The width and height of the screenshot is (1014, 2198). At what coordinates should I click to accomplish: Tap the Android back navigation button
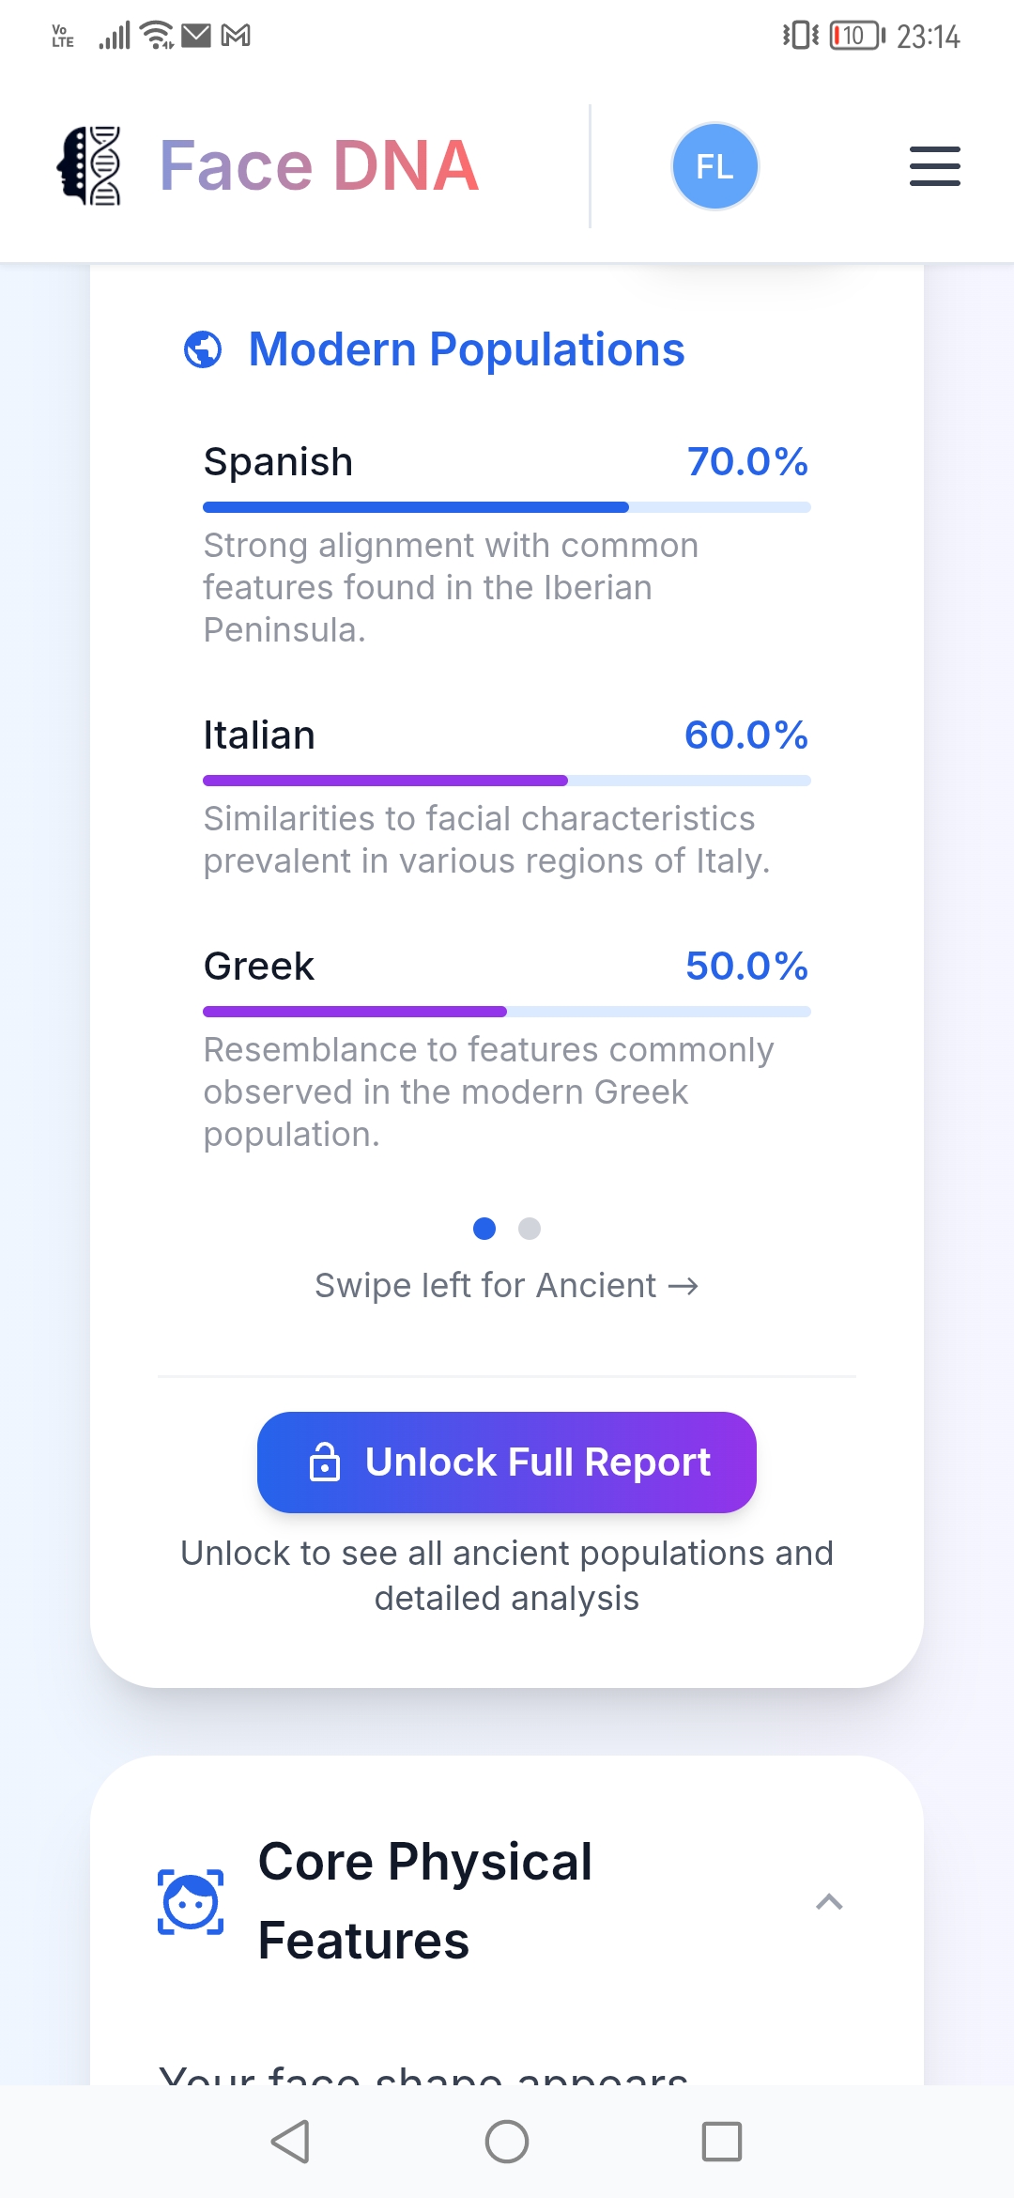[290, 2142]
